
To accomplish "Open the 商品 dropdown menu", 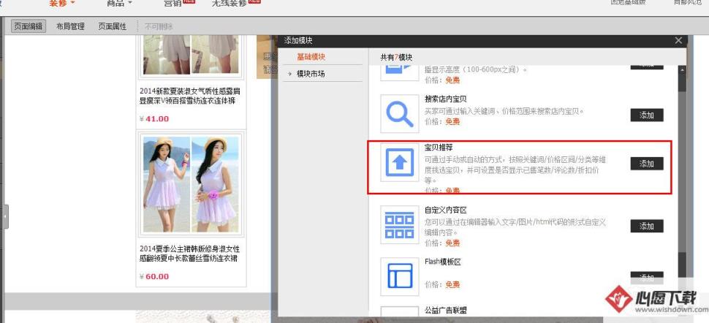I will coord(119,3).
